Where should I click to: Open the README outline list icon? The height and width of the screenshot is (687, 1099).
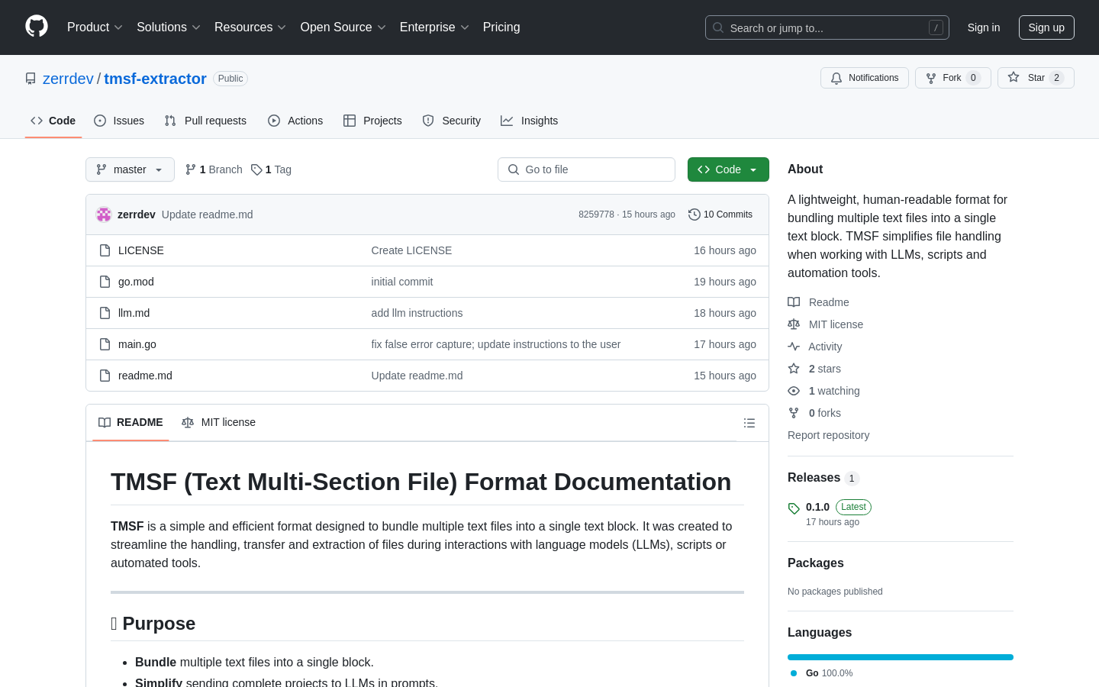[749, 423]
